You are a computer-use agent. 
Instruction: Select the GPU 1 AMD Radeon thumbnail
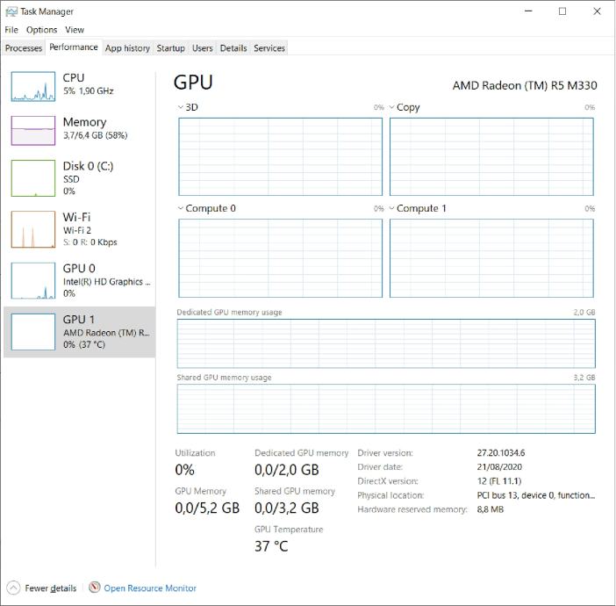point(33,332)
